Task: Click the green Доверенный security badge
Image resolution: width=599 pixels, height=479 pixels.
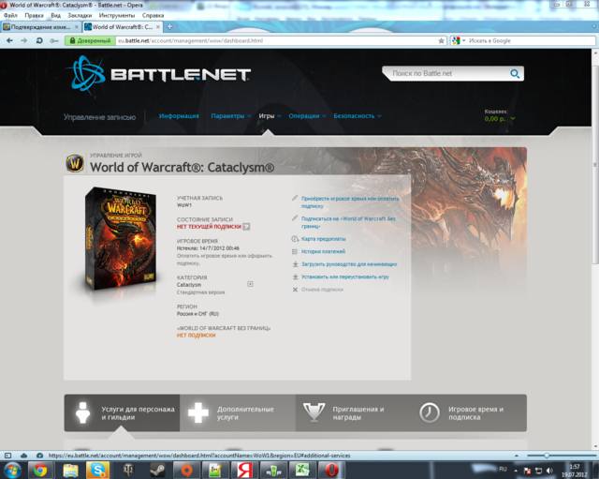Action: [x=90, y=40]
